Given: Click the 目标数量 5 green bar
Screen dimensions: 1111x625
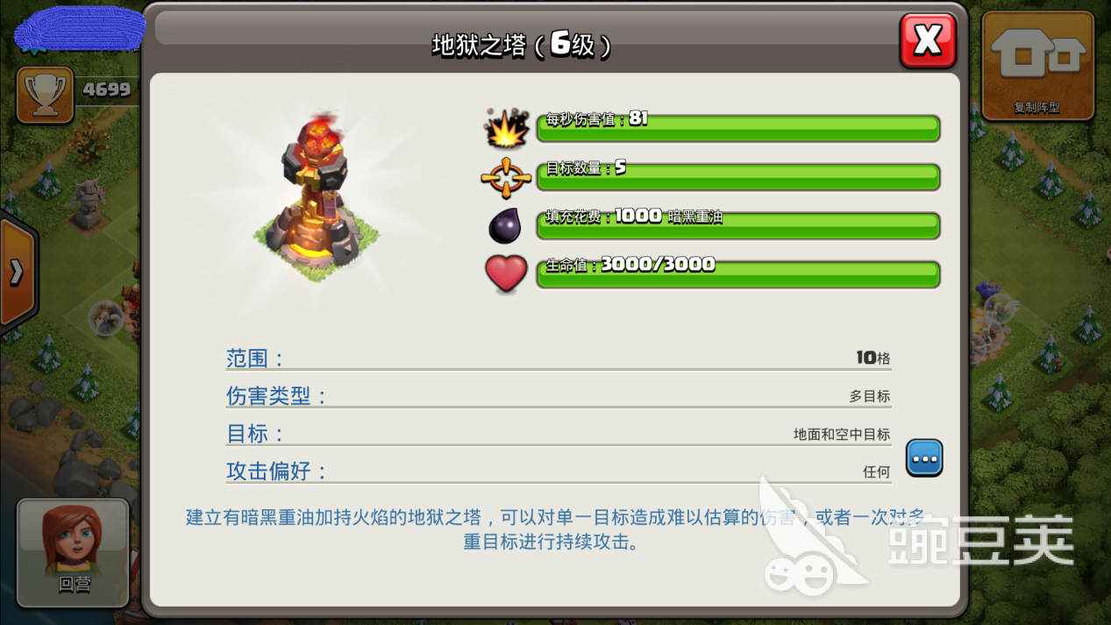Looking at the screenshot, I should click(x=738, y=177).
